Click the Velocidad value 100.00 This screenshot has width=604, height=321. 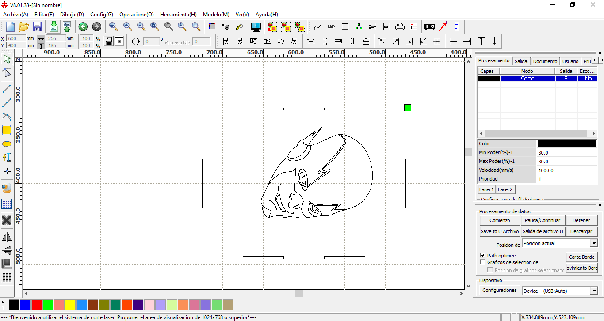point(567,170)
